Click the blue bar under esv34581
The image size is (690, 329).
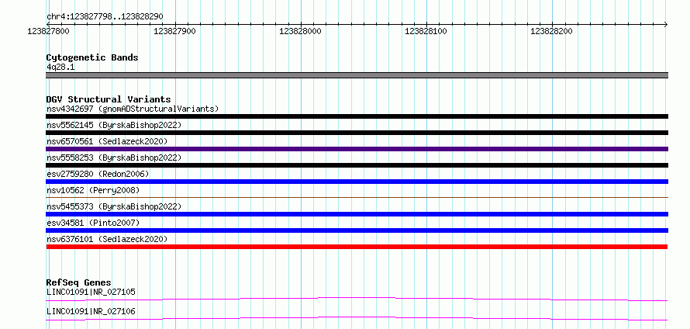[357, 230]
